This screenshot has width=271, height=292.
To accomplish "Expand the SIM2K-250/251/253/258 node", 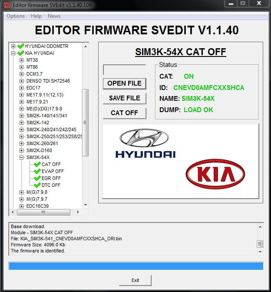I will coord(21,136).
